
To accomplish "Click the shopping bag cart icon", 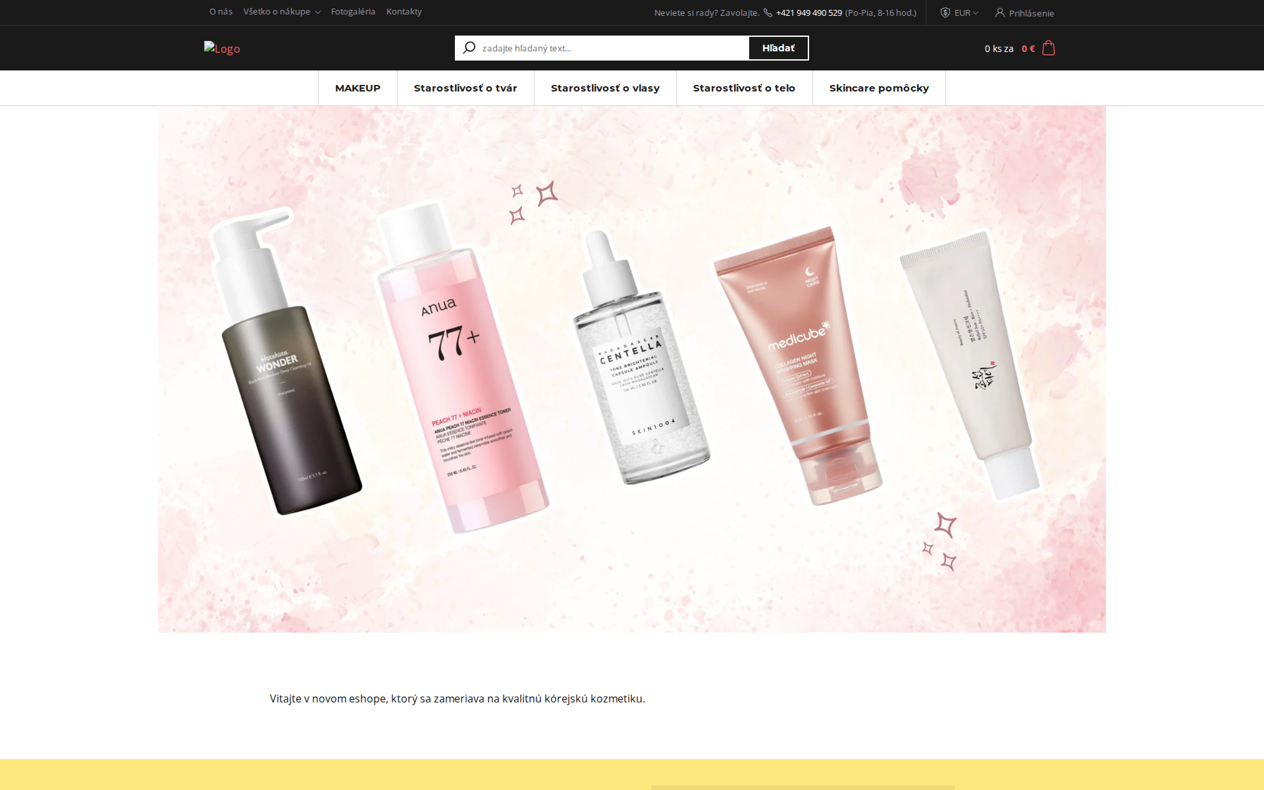I will tap(1049, 48).
